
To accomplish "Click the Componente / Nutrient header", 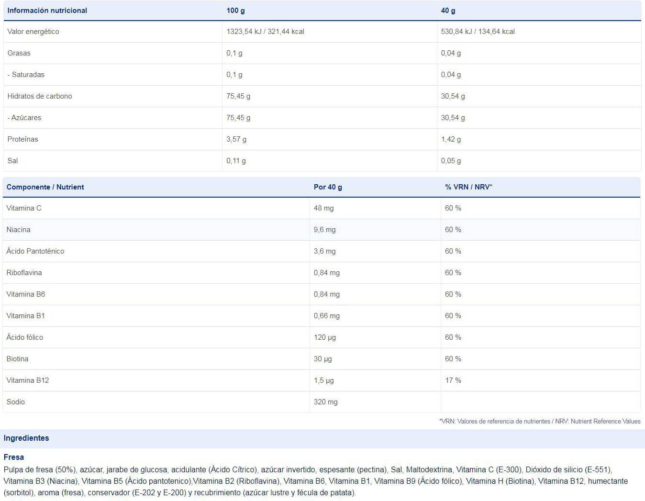I will (x=45, y=187).
